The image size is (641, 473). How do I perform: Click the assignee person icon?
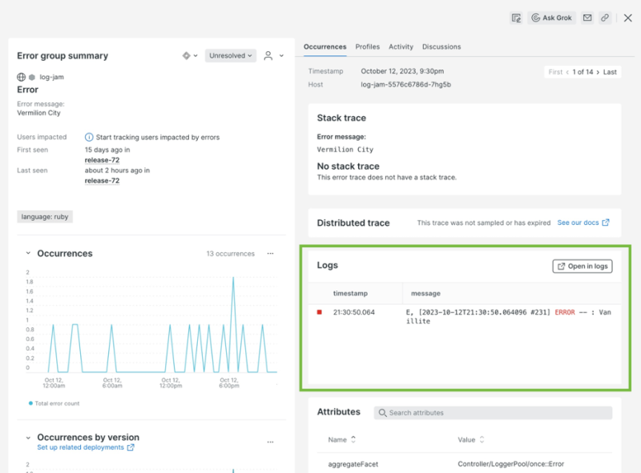click(x=268, y=56)
